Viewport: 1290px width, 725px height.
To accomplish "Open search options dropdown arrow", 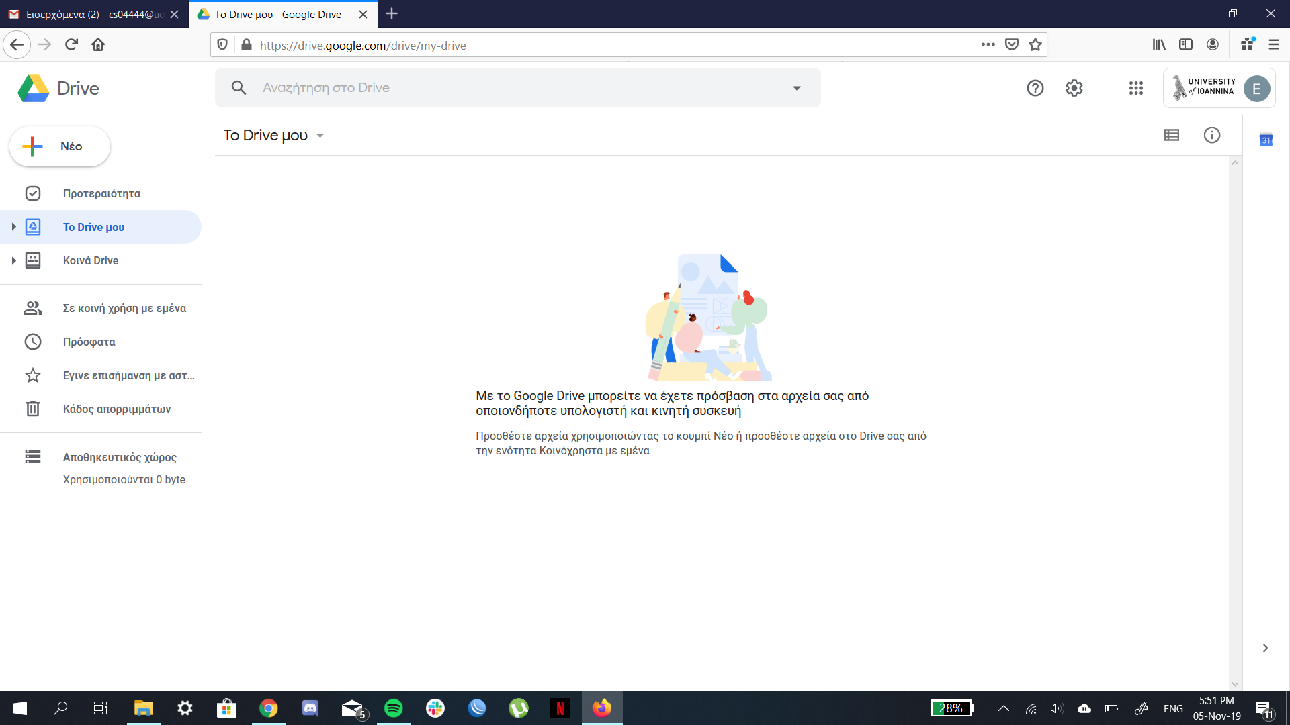I will tap(796, 88).
